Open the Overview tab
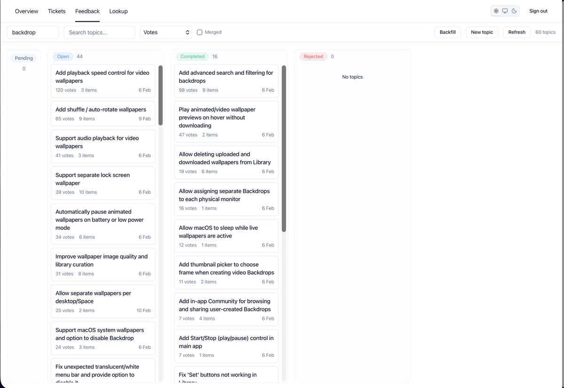The width and height of the screenshot is (564, 388). point(26,11)
